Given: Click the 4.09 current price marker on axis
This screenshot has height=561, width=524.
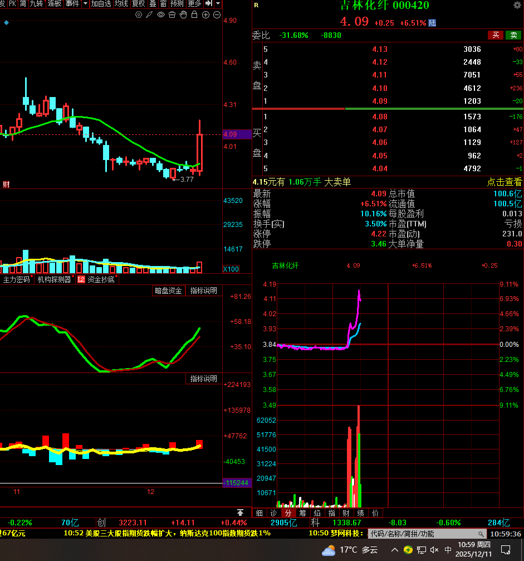Looking at the screenshot, I should tap(237, 134).
